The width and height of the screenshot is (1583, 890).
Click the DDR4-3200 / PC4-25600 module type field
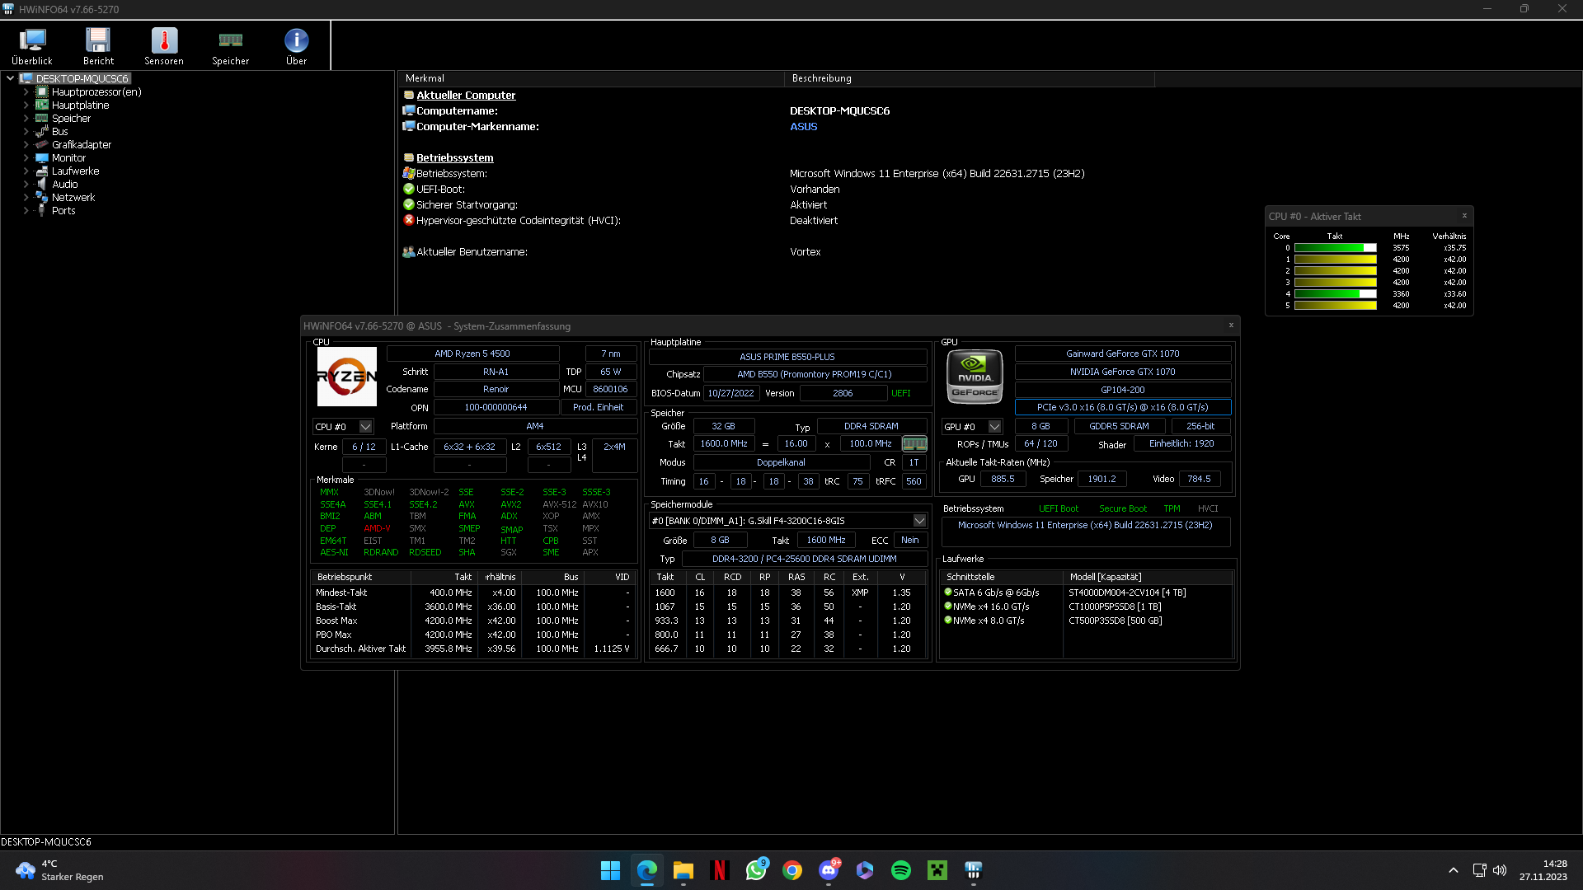pos(804,559)
